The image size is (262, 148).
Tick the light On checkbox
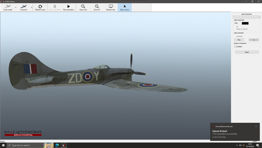tap(235, 27)
